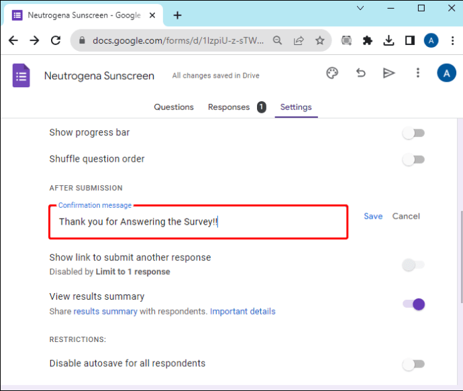Click the Neutrogena Sunscreen form title
The width and height of the screenshot is (463, 391).
point(99,76)
